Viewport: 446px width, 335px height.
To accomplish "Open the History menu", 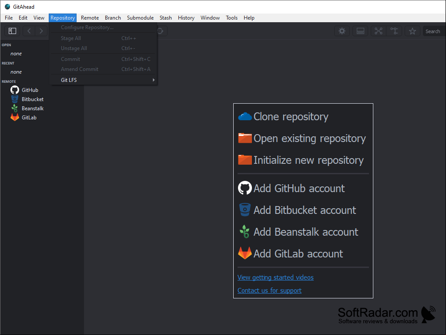I will (x=186, y=18).
